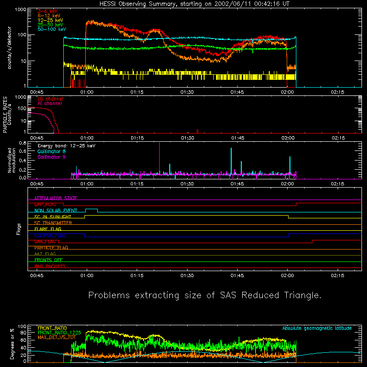
Task: Click the tall magenta Collimator 9 spike
Action: 159,158
